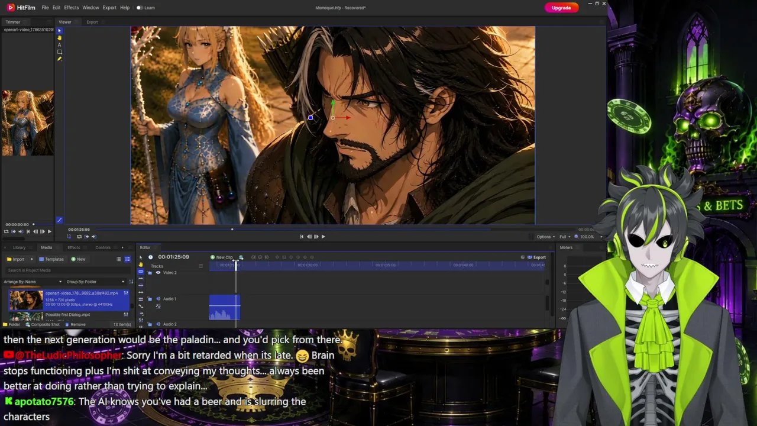Select the timeline Selection arrow tool
The image size is (757, 426).
click(141, 257)
